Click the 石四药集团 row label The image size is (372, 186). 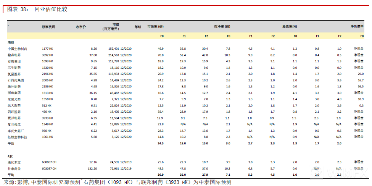click(15, 80)
